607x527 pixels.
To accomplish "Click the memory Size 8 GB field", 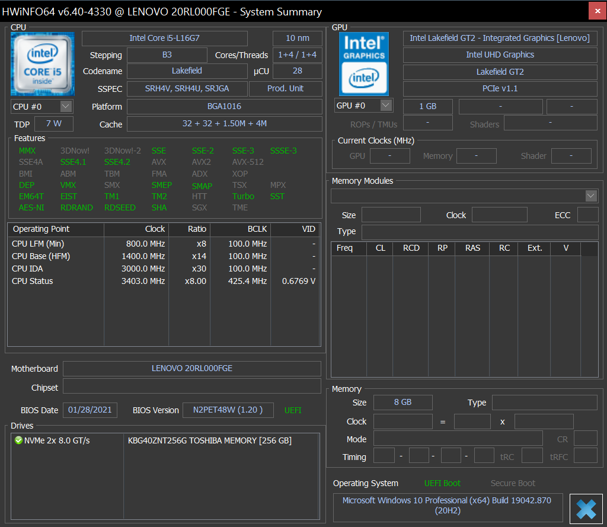I will click(x=402, y=403).
